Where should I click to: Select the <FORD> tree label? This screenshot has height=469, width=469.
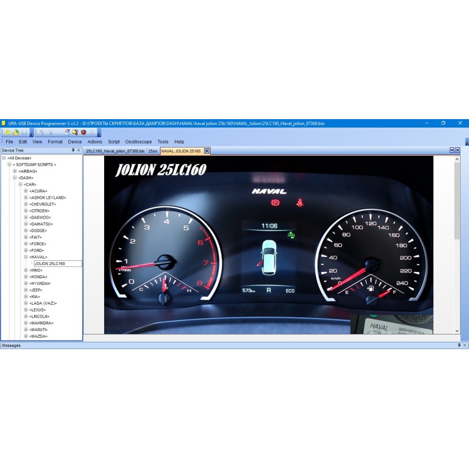pyautogui.click(x=37, y=250)
